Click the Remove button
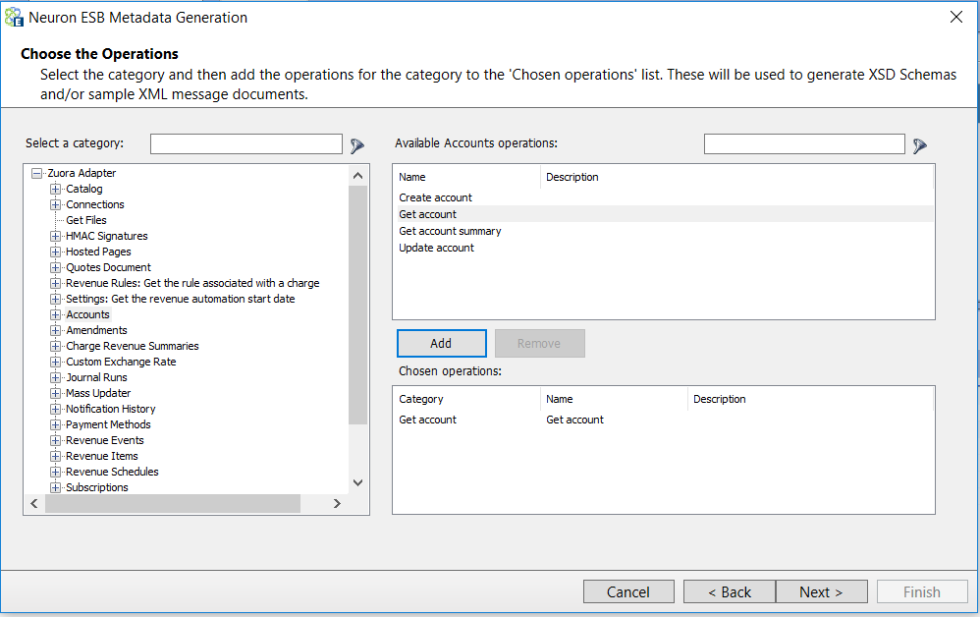 click(x=539, y=343)
